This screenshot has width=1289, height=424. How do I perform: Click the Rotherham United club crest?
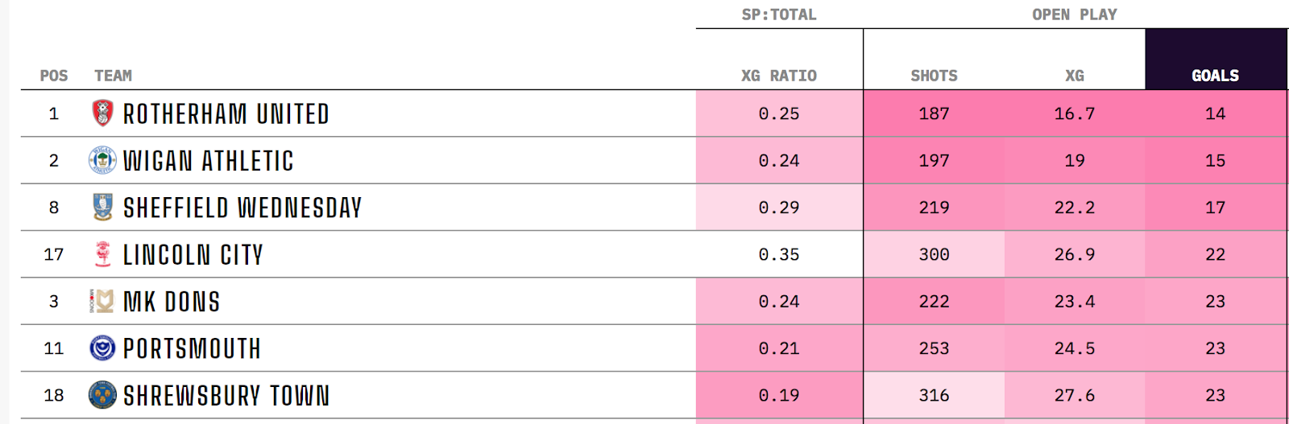102,113
